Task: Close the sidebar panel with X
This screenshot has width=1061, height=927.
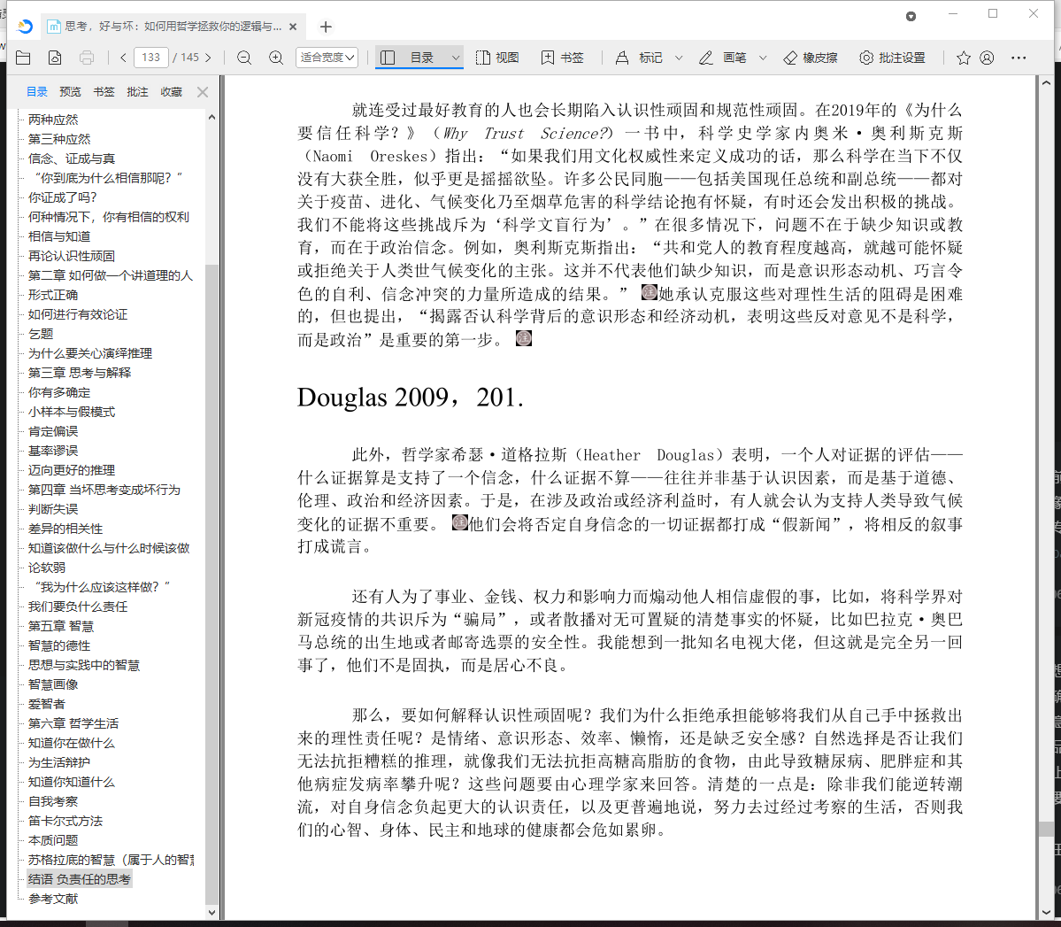Action: (203, 92)
